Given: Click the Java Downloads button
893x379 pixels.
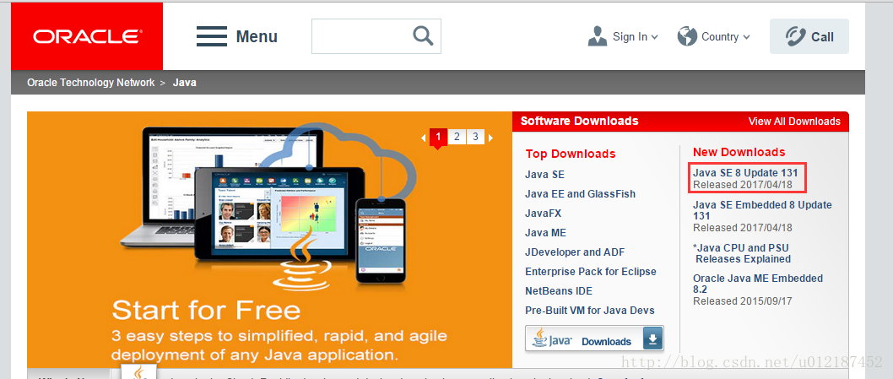Looking at the screenshot, I should pyautogui.click(x=594, y=339).
